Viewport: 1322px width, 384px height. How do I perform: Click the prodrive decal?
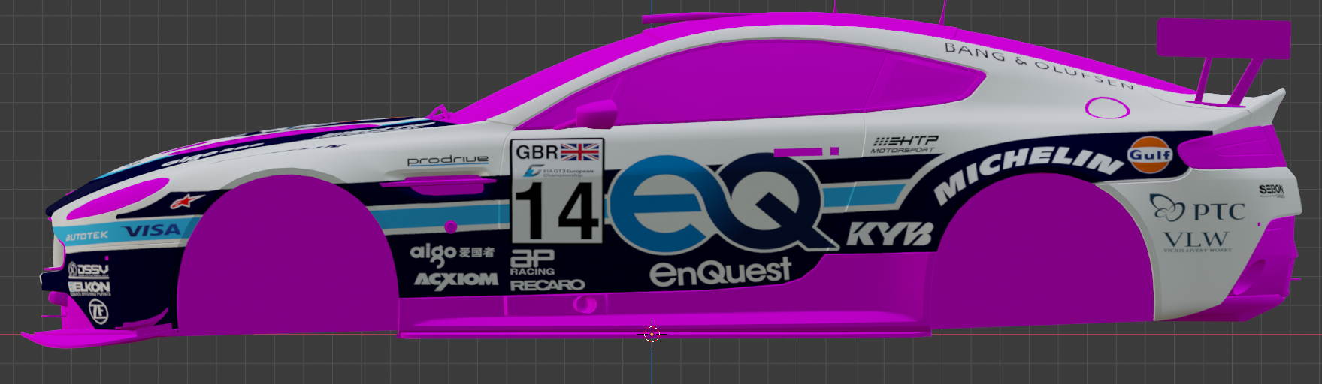pyautogui.click(x=448, y=160)
